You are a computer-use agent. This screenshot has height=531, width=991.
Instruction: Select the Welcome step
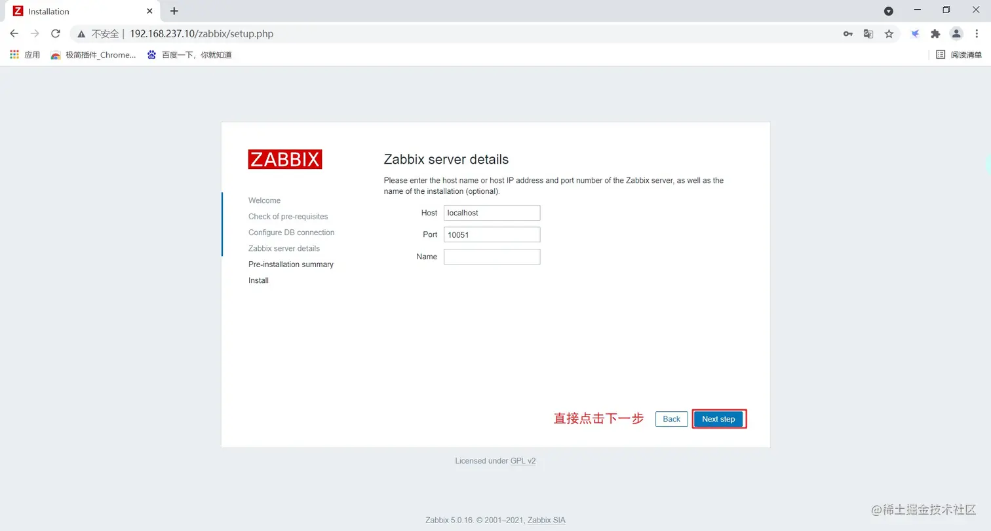264,200
